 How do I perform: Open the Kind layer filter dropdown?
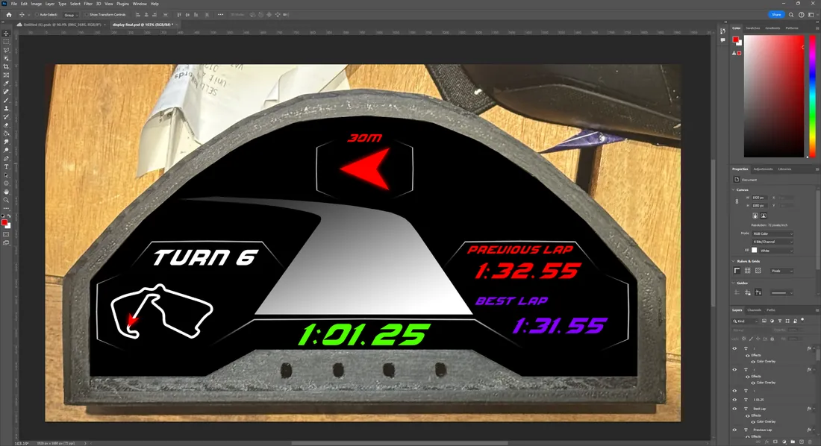tap(745, 321)
